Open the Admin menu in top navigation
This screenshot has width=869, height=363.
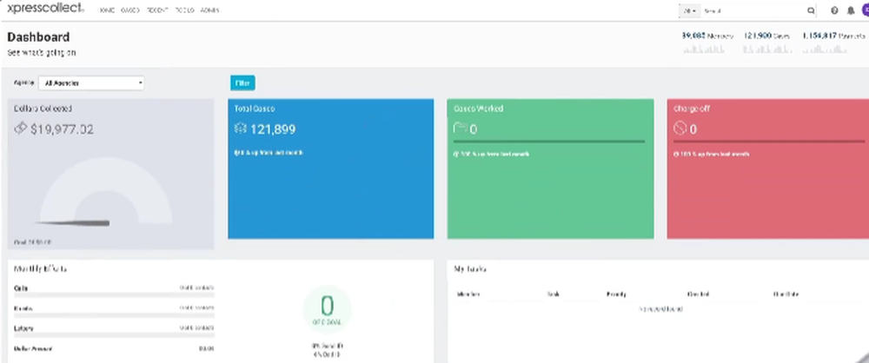(209, 10)
